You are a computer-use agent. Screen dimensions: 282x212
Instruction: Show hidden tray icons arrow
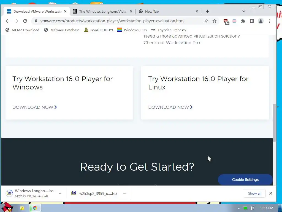coord(238,208)
